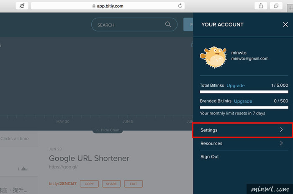293x194 pixels.
Task: Click the SEARCH input field
Action: click(x=134, y=24)
